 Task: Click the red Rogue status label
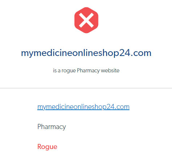(x=47, y=147)
